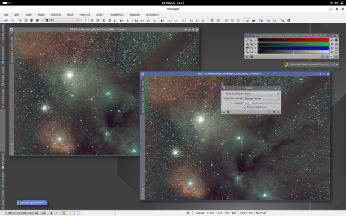The width and height of the screenshot is (346, 216).
Task: Open Script Editor side tab
Action: (x=2, y=179)
